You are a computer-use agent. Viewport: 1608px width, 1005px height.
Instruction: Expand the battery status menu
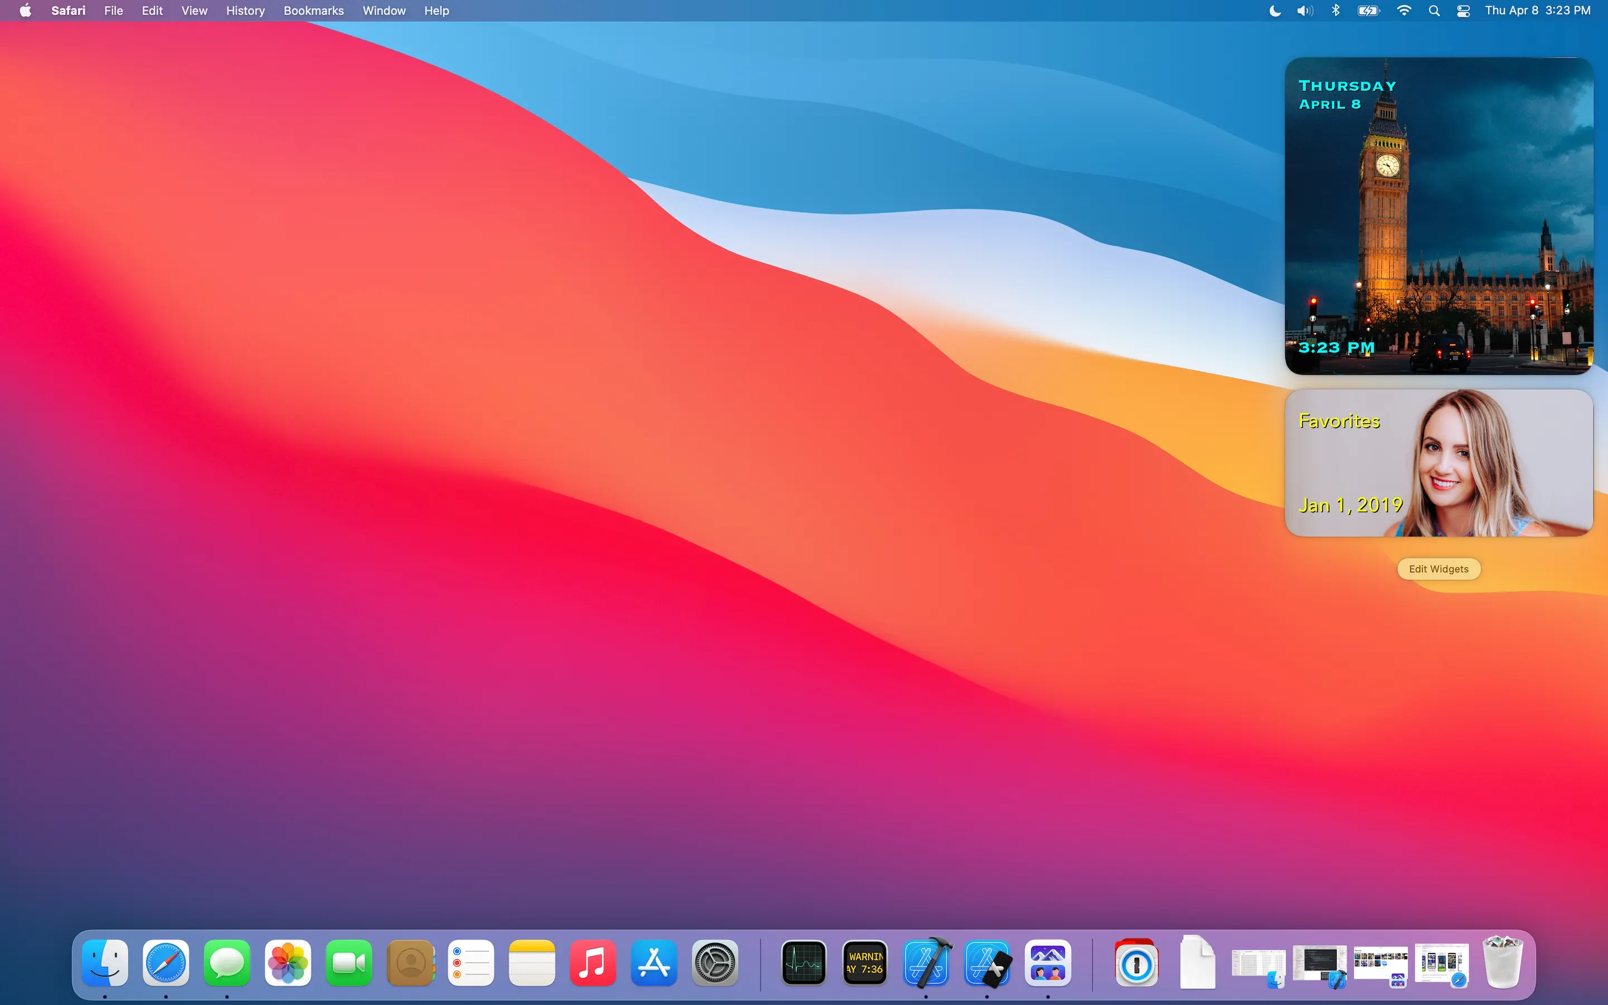click(x=1369, y=11)
